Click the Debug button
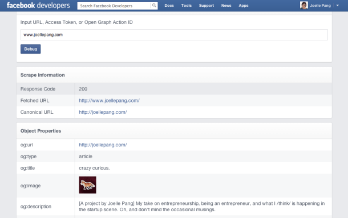The height and width of the screenshot is (218, 348). pos(31,49)
